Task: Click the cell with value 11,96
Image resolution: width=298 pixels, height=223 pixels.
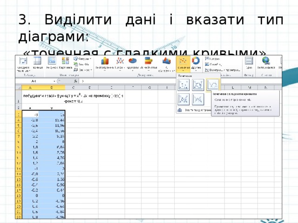Action: tap(52, 125)
